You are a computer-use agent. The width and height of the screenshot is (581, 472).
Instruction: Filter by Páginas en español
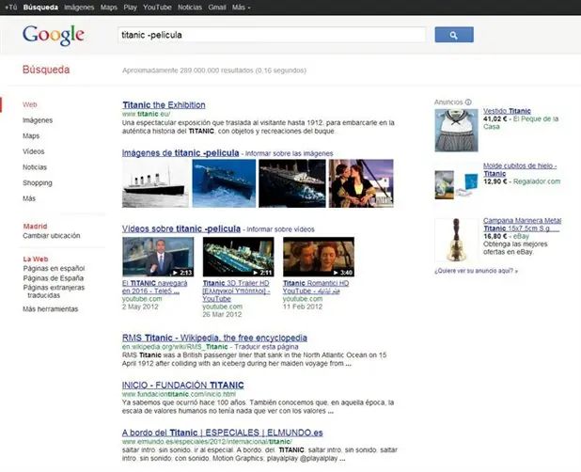(x=55, y=268)
